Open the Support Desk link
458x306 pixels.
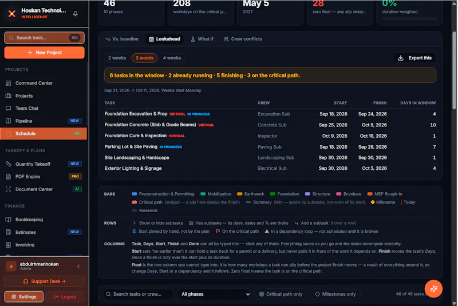pos(45,281)
